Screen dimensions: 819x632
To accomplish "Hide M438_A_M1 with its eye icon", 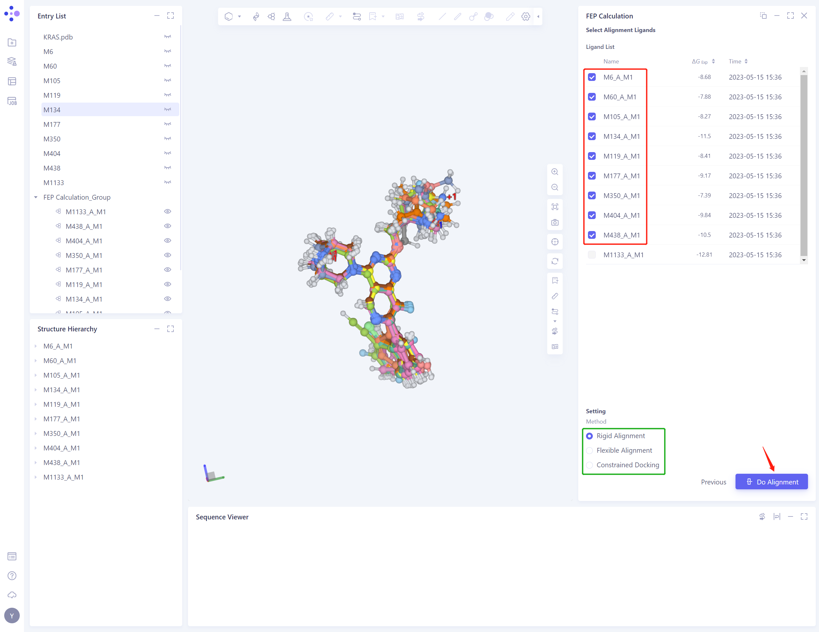I will point(168,226).
